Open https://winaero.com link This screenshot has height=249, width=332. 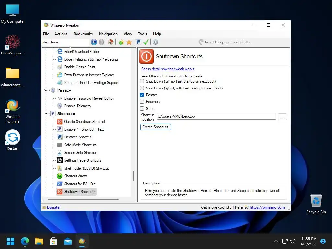pos(267,207)
